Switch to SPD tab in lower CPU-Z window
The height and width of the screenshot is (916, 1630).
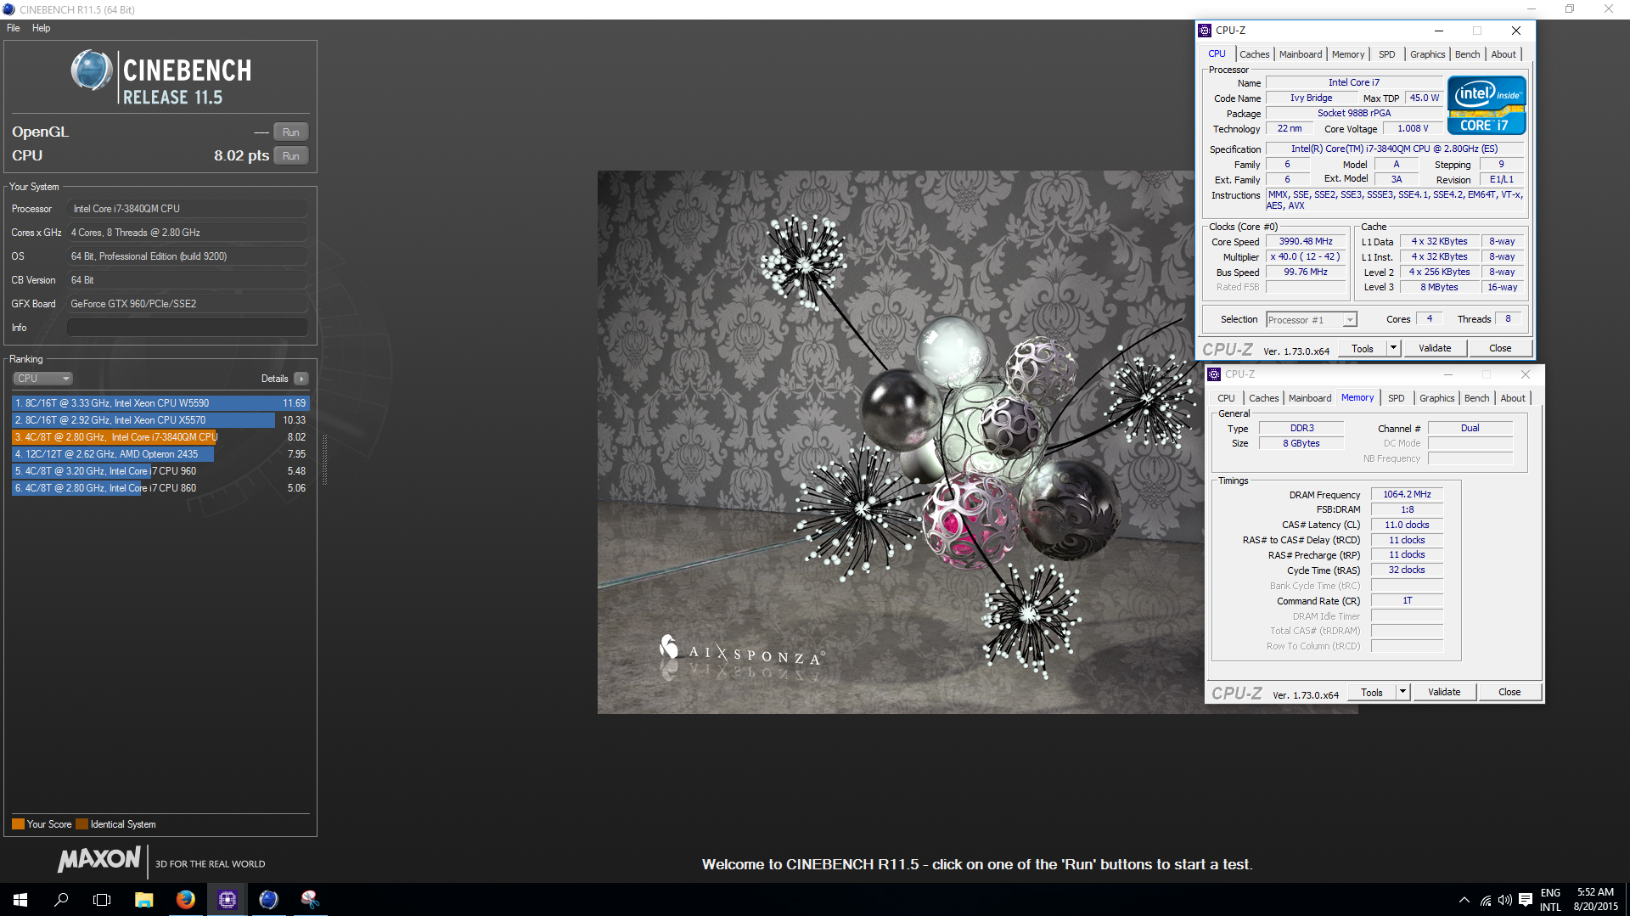click(1397, 398)
